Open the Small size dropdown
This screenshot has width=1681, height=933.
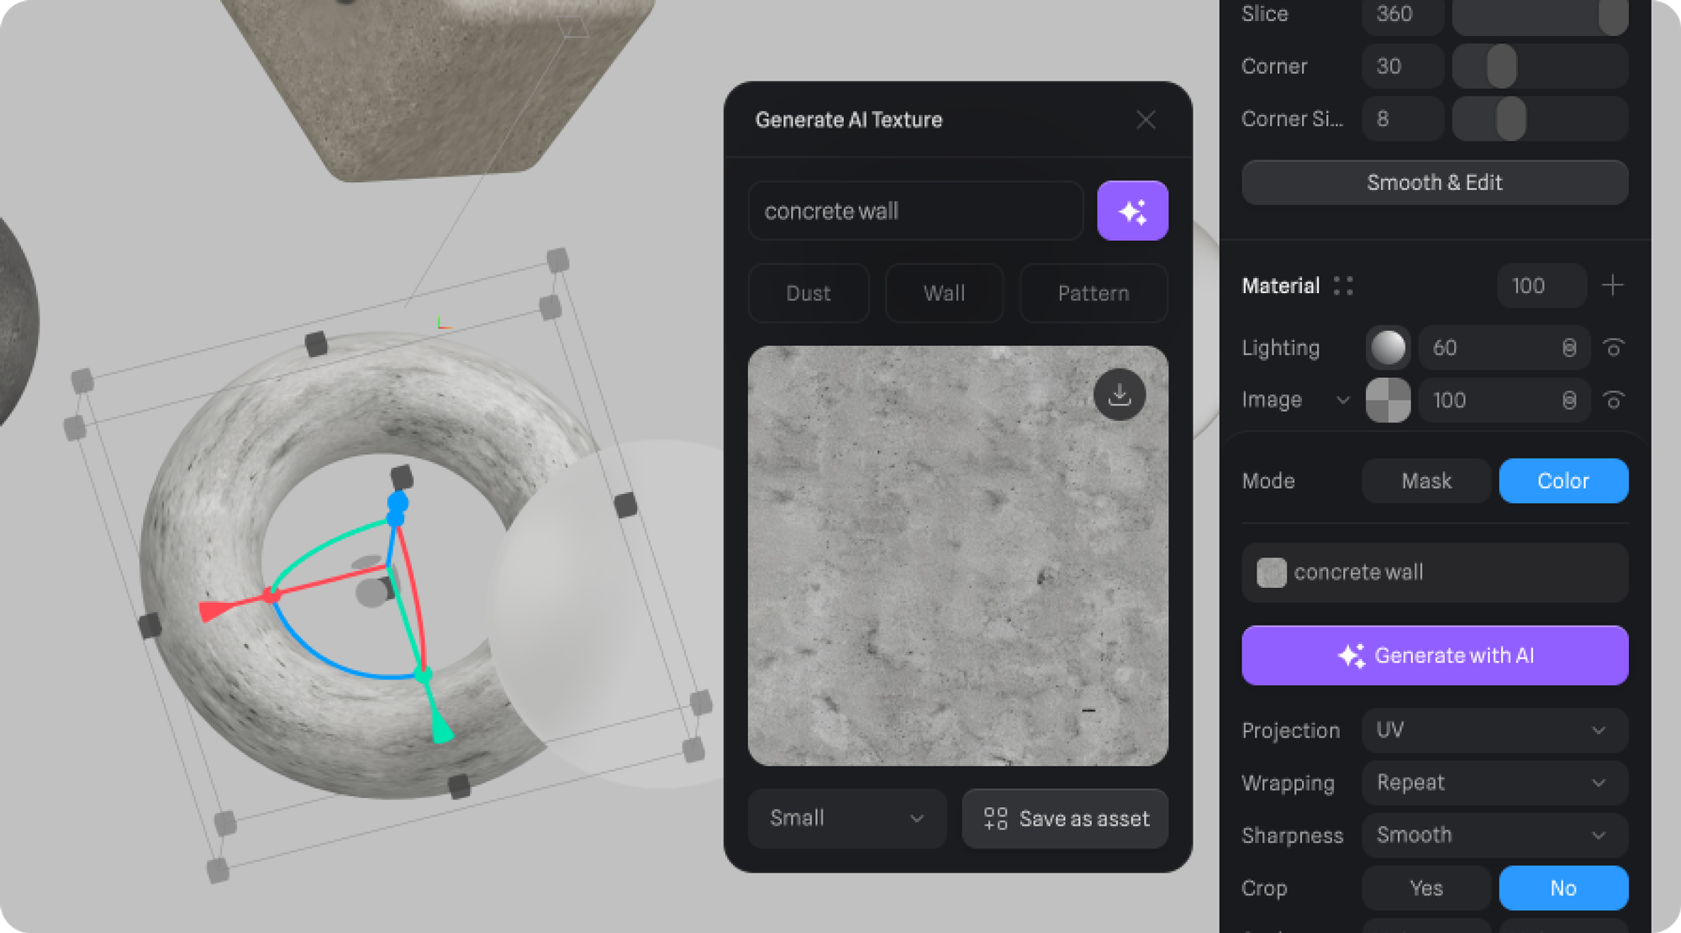coord(846,818)
